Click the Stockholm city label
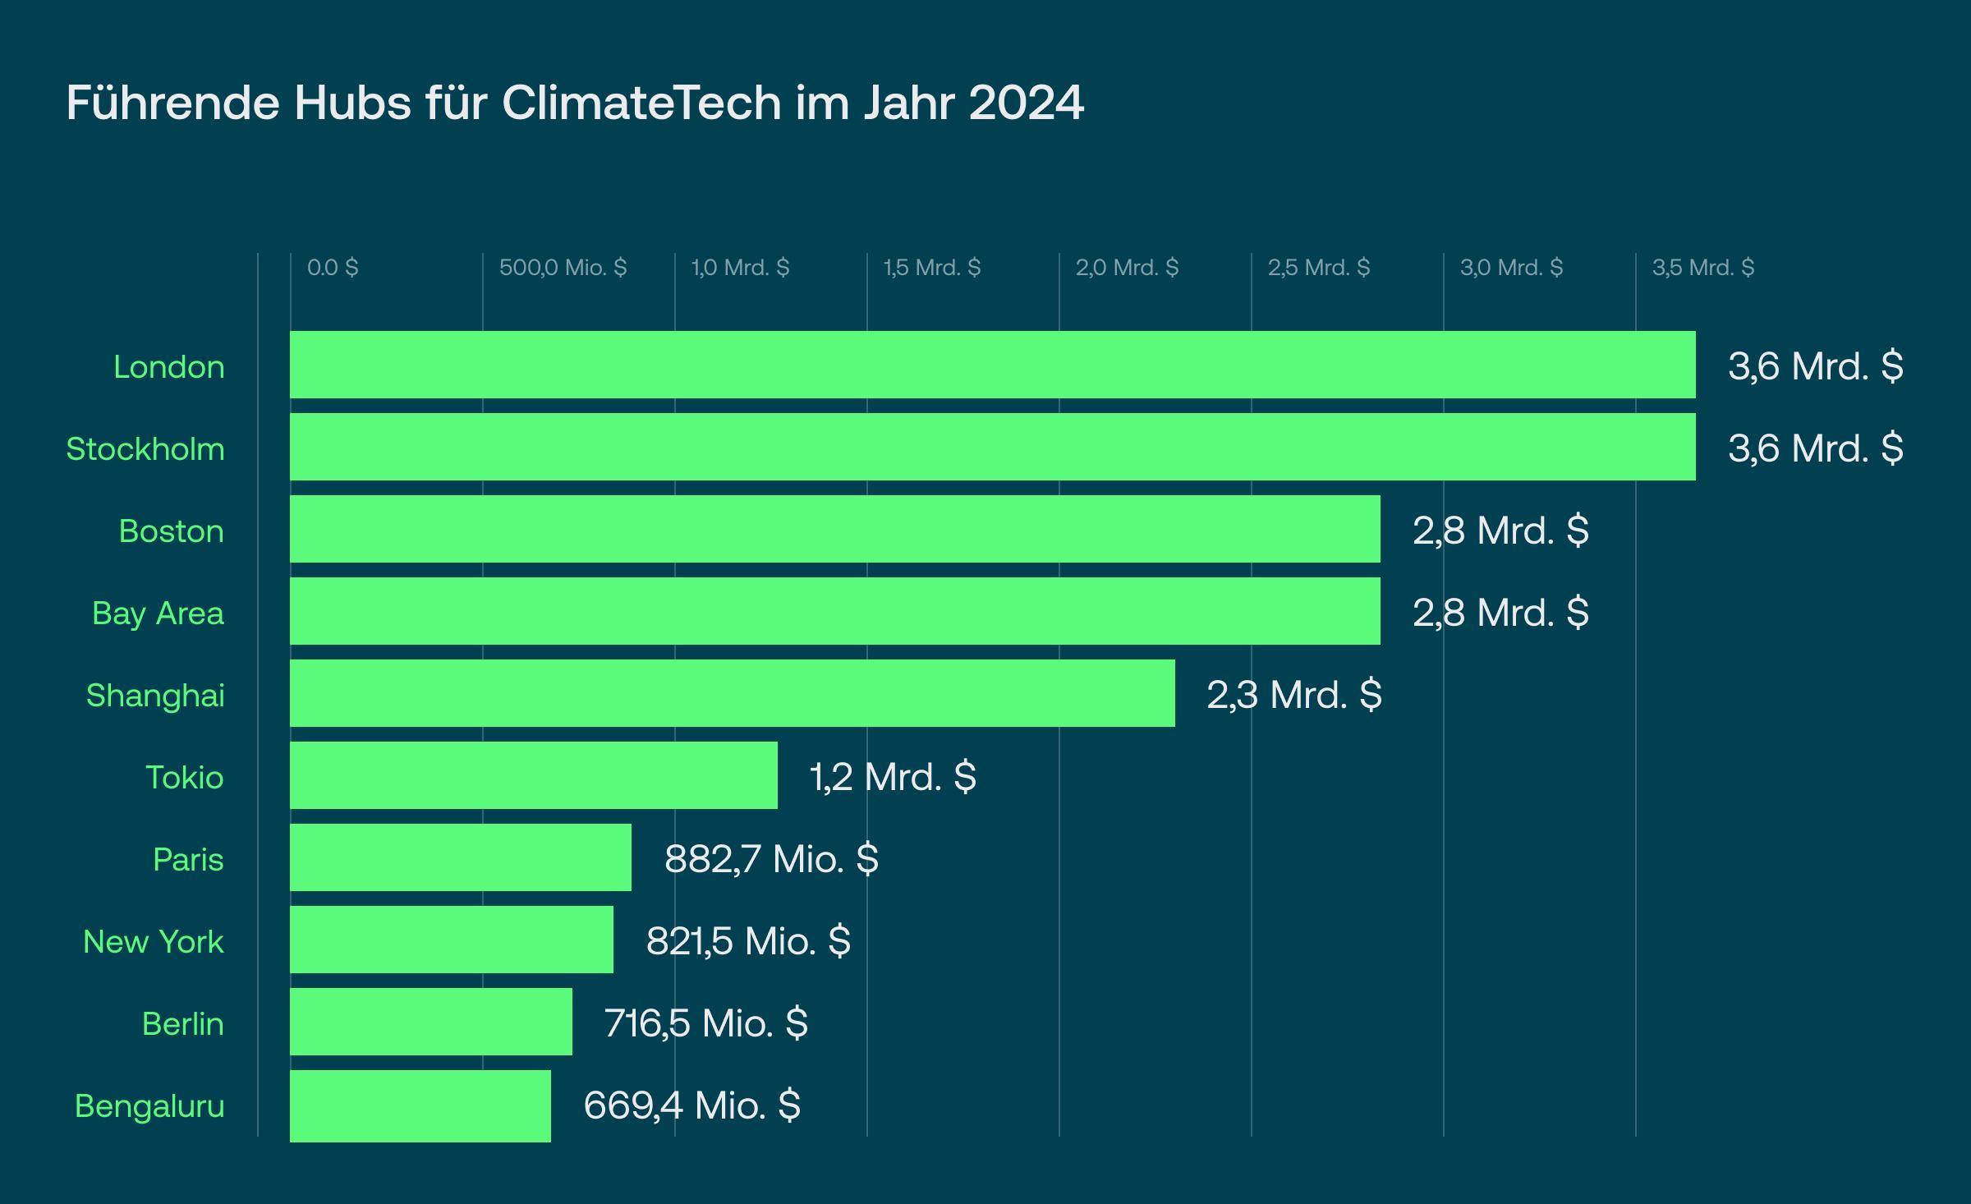Viewport: 1971px width, 1204px height. [x=145, y=449]
